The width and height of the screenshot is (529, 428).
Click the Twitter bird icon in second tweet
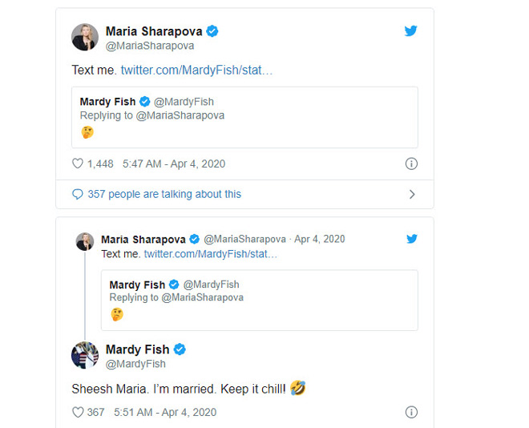coord(411,239)
